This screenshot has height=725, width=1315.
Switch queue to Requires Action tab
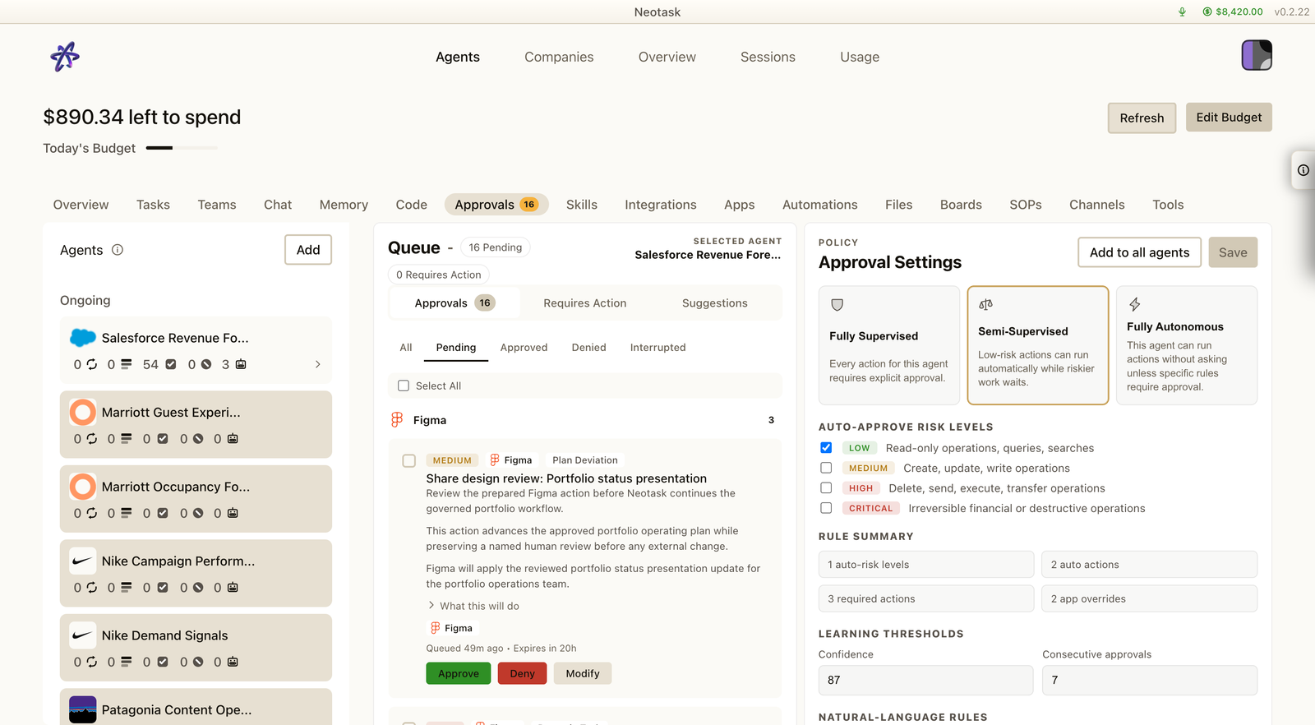tap(585, 303)
